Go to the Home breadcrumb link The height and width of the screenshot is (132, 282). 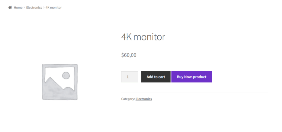point(18,7)
